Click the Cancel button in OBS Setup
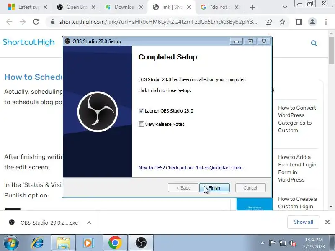This screenshot has height=251, width=335. (x=250, y=188)
